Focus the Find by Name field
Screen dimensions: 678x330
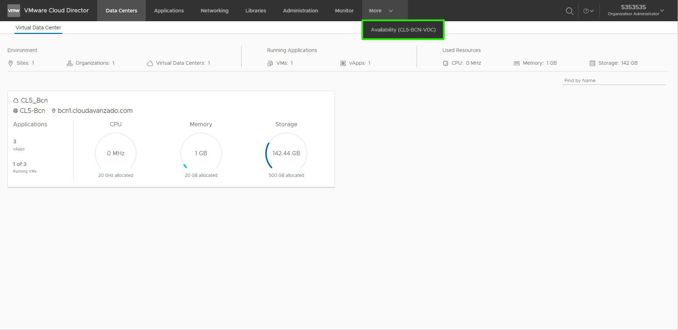pos(614,81)
